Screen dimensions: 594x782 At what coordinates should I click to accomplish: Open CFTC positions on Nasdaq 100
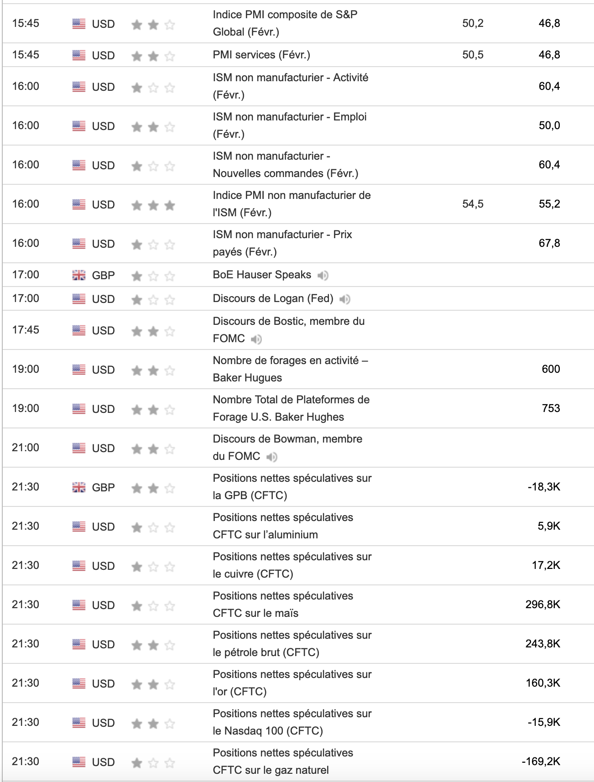292,722
